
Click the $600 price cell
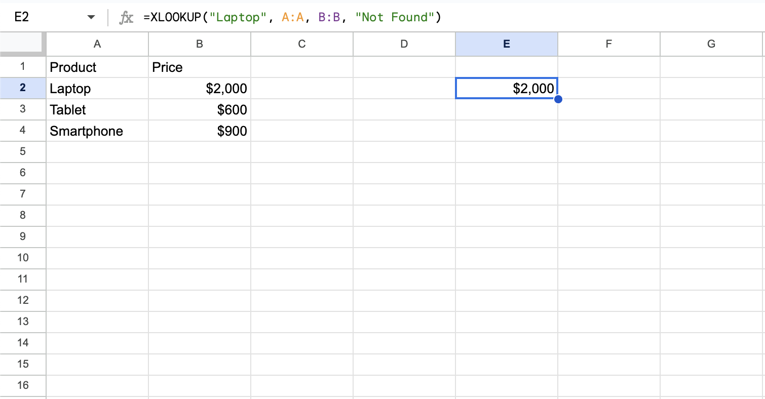coord(200,110)
